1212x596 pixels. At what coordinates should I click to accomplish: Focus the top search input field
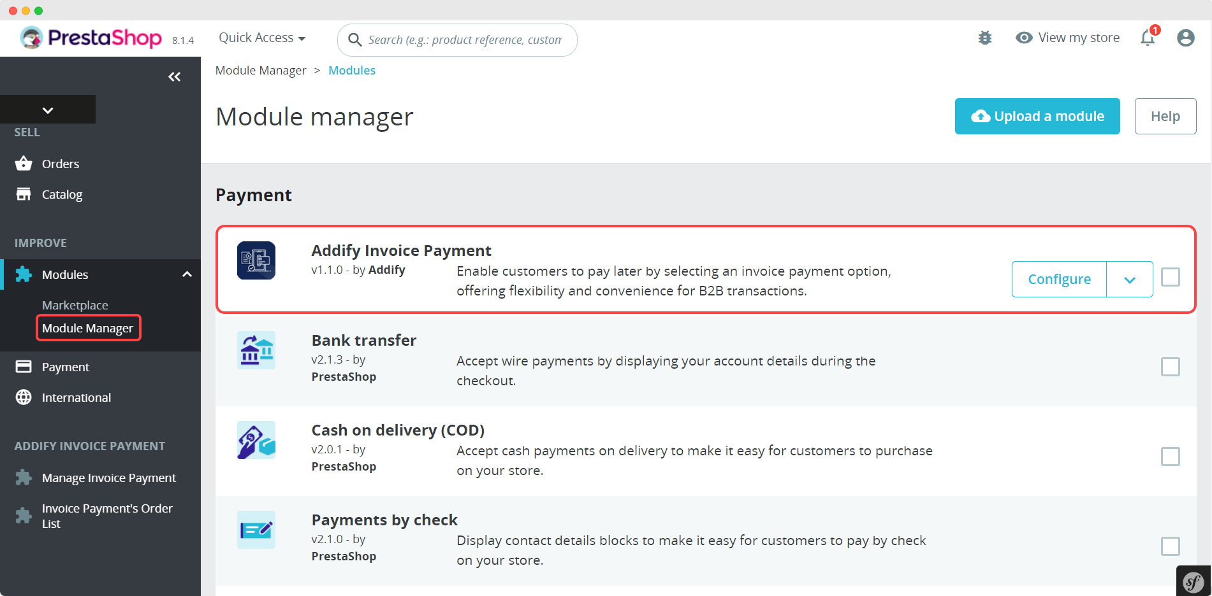(x=464, y=40)
